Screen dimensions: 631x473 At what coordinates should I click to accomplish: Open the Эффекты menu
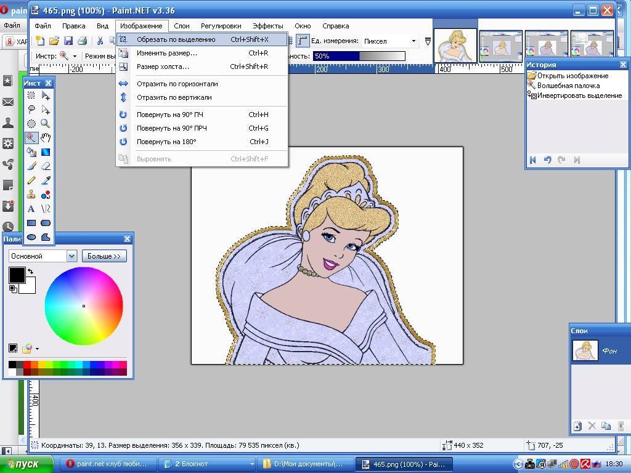267,26
